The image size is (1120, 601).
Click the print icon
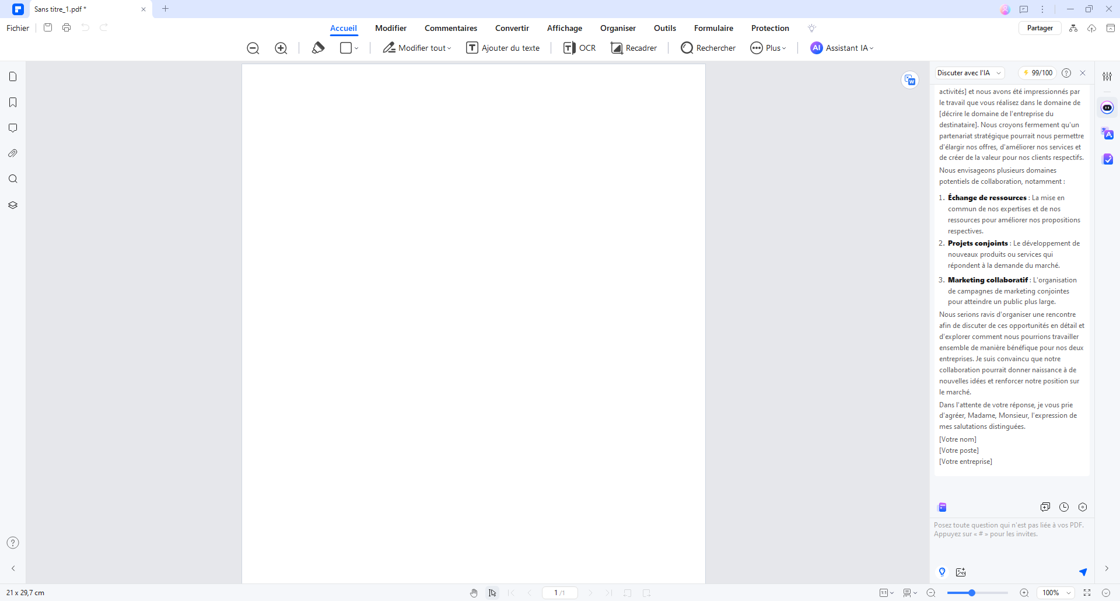pos(66,27)
